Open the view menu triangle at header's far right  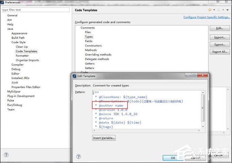[x=228, y=10]
